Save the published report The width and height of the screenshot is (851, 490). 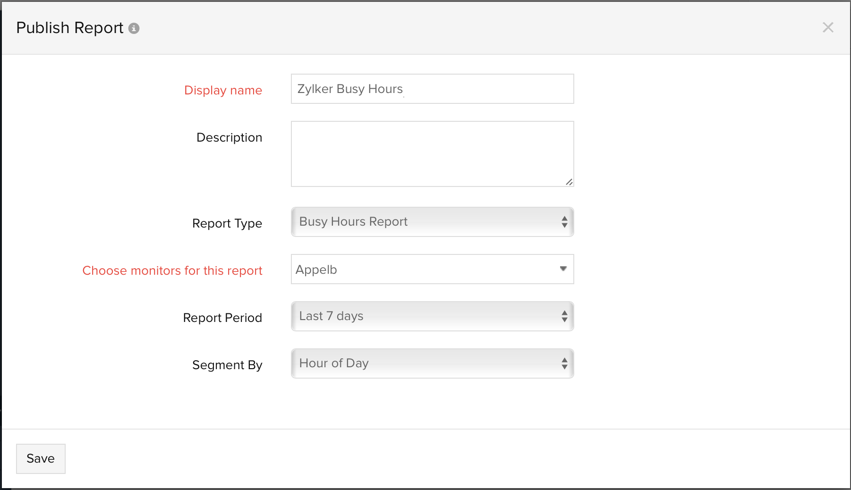pos(41,458)
